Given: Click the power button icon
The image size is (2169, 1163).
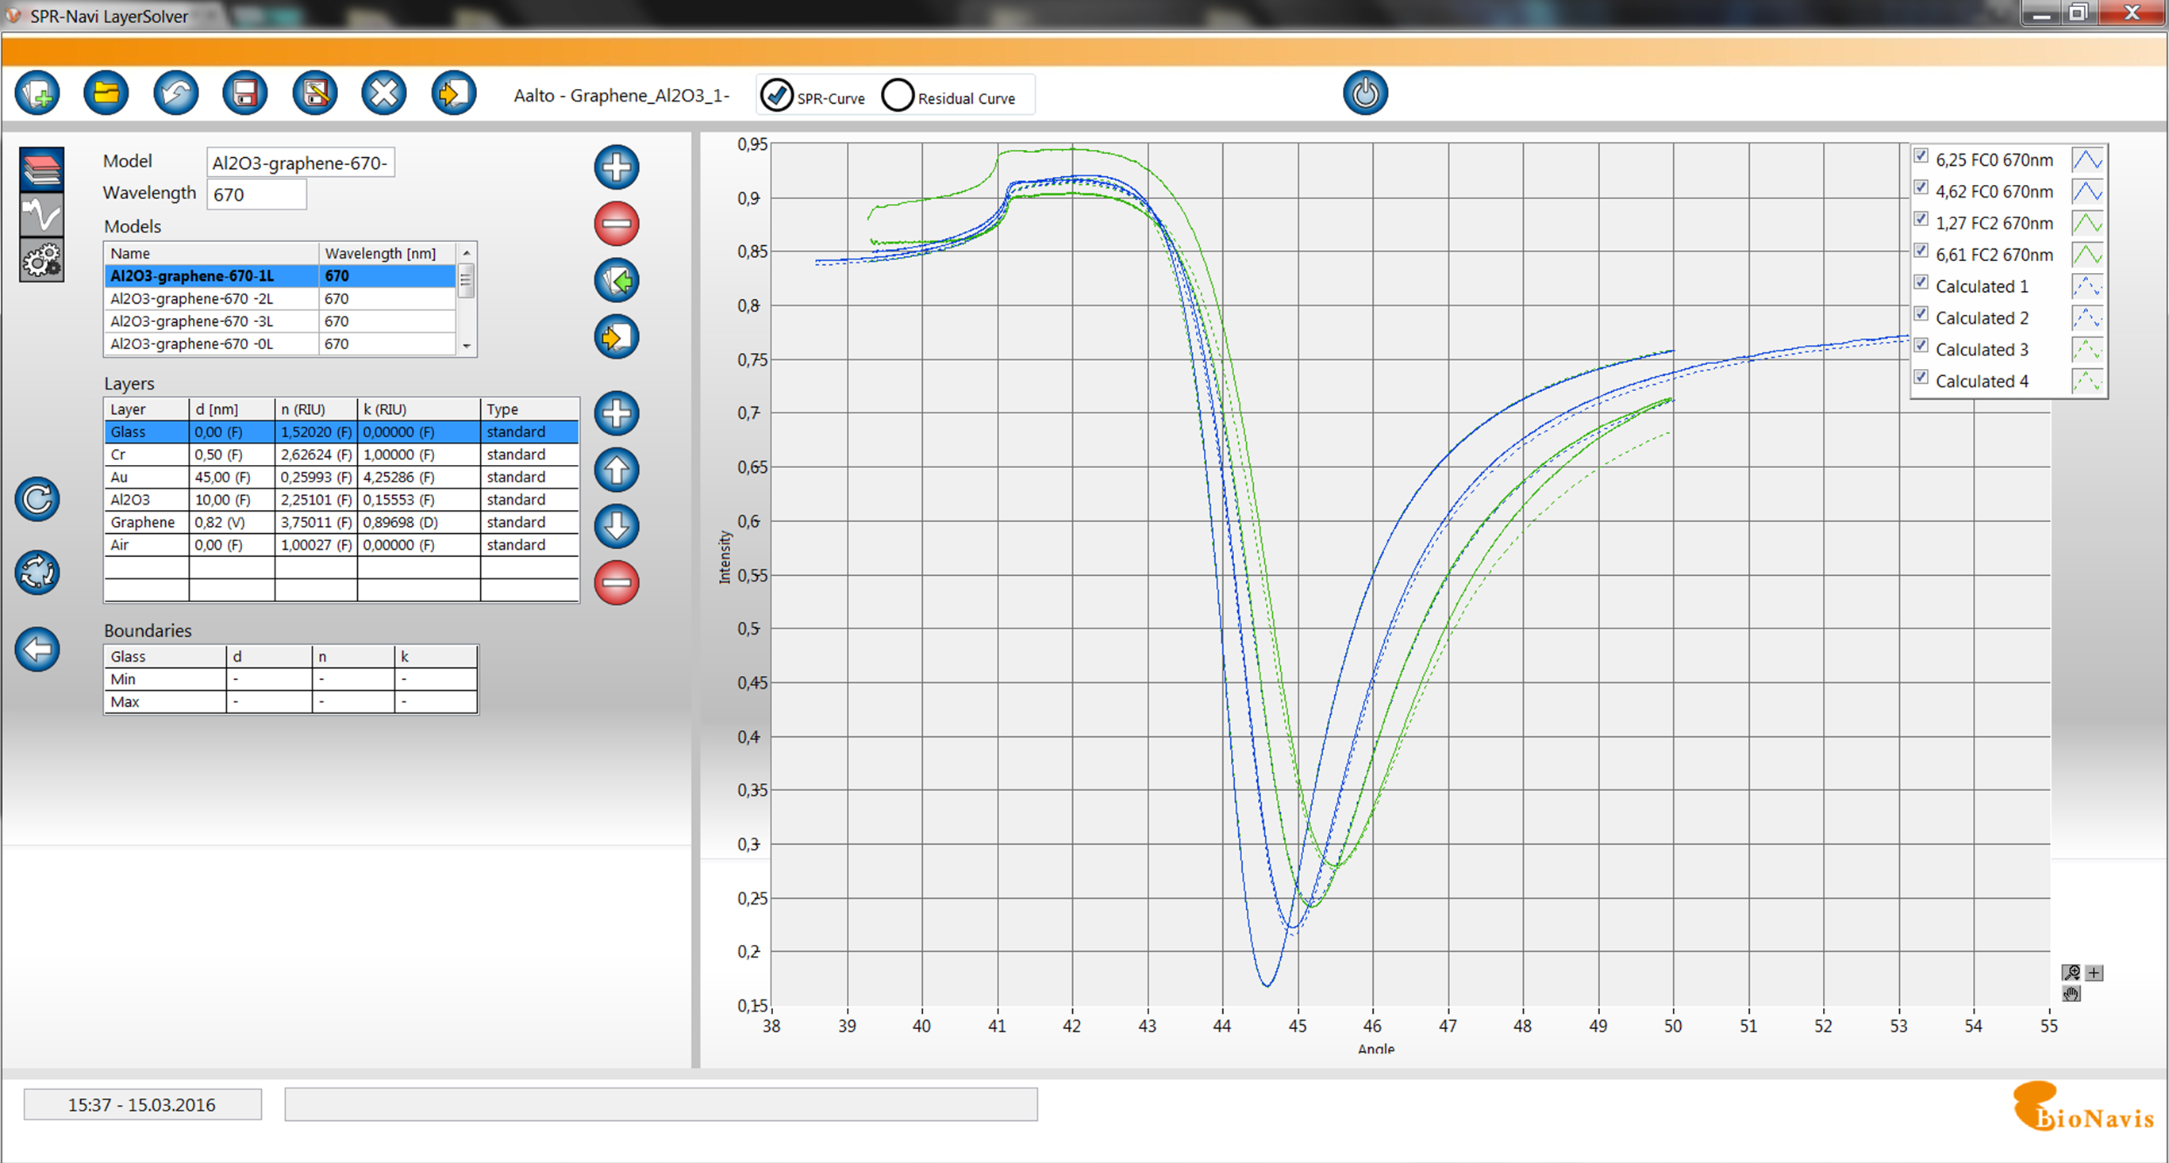Looking at the screenshot, I should [x=1365, y=93].
